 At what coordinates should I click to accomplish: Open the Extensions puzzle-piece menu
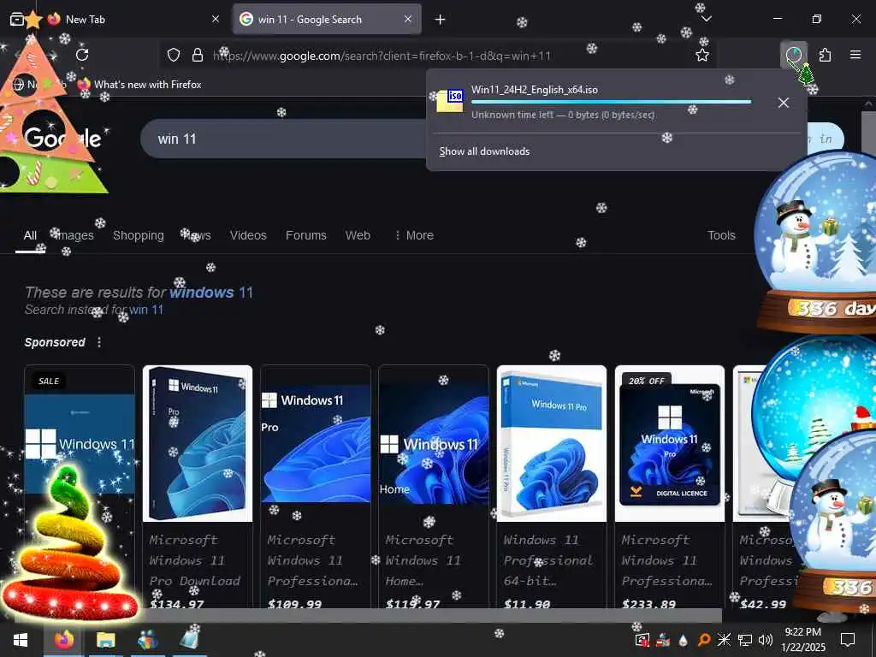pos(825,55)
